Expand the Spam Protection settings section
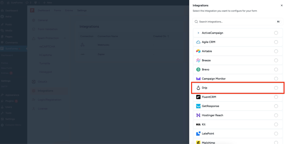This screenshot has height=144, width=286. click(x=65, y=38)
